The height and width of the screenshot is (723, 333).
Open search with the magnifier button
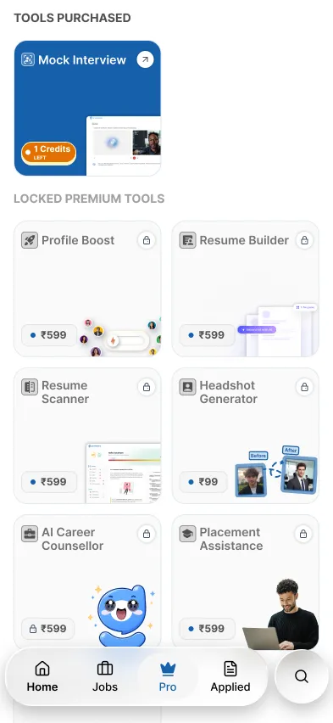click(301, 676)
